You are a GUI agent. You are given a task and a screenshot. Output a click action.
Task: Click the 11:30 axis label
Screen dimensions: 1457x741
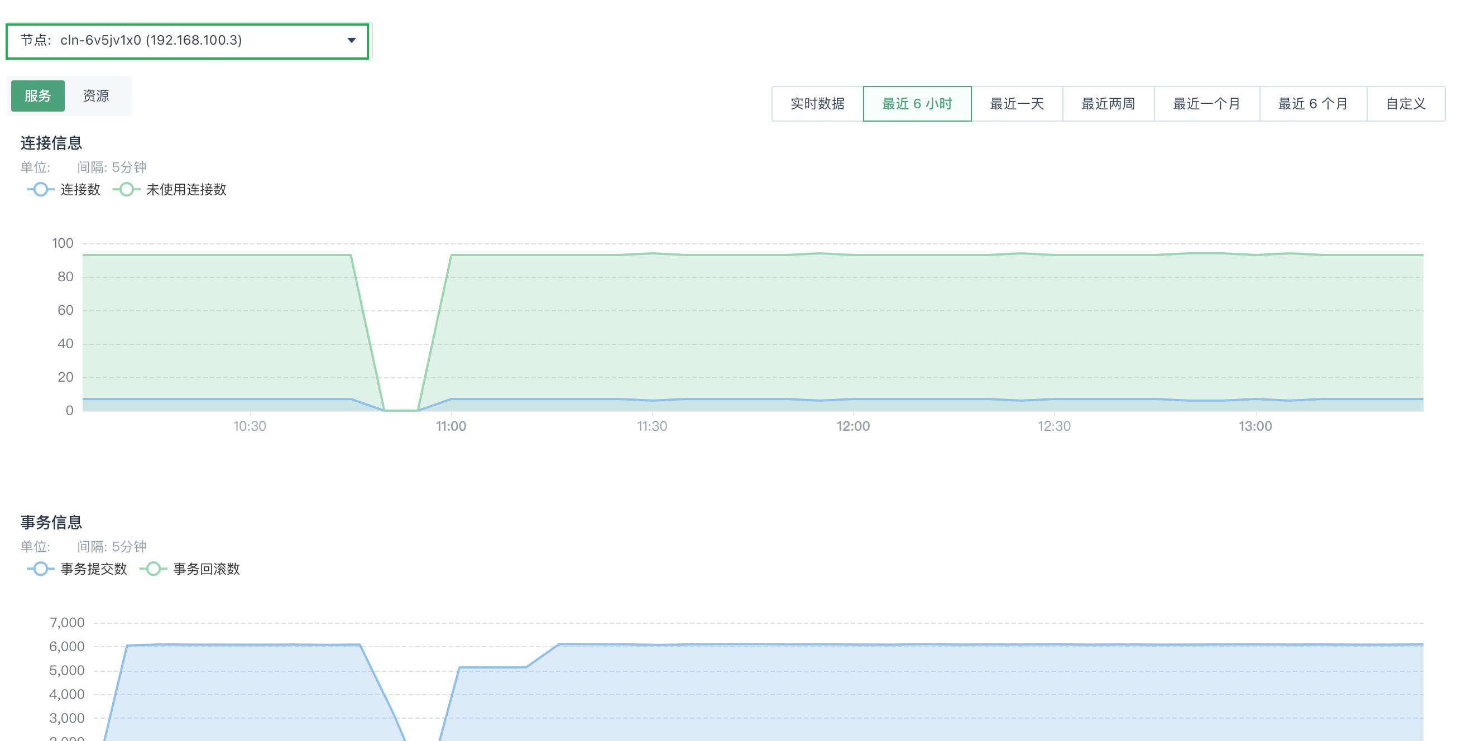pyautogui.click(x=652, y=426)
